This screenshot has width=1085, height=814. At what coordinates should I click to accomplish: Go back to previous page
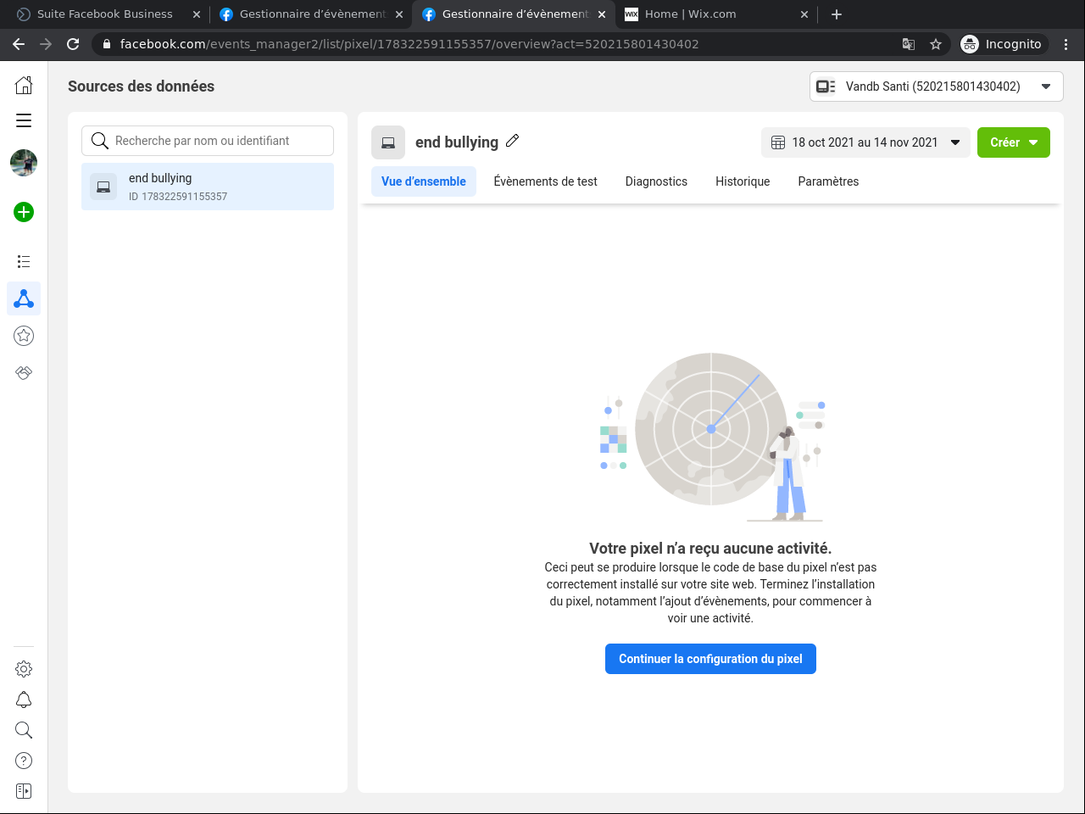click(19, 44)
